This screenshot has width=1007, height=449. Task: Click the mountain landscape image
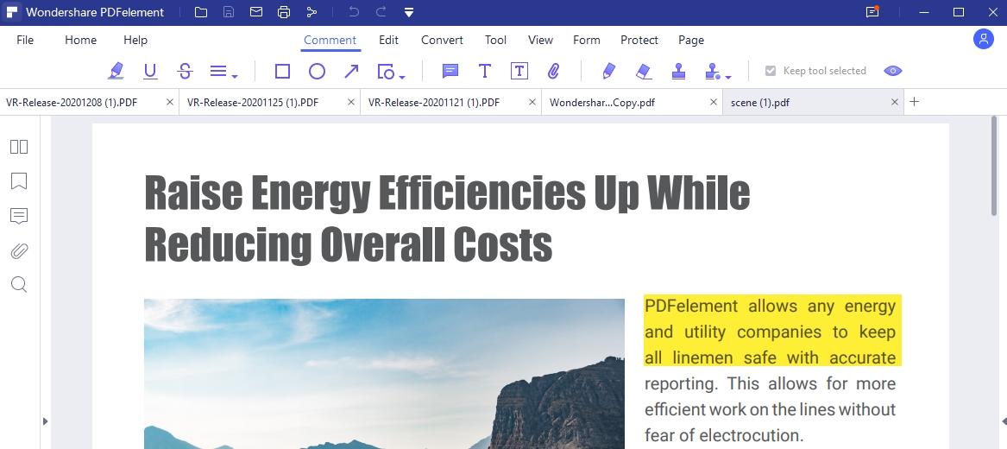pos(384,374)
